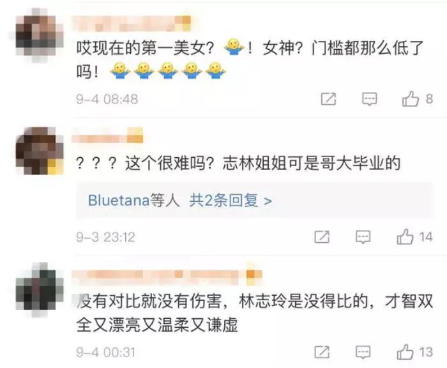Repost the 9-4 08:48 comment
The image size is (447, 368).
328,99
